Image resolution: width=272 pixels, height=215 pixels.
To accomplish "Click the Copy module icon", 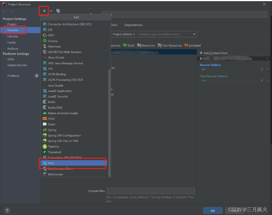I will click(x=58, y=11).
